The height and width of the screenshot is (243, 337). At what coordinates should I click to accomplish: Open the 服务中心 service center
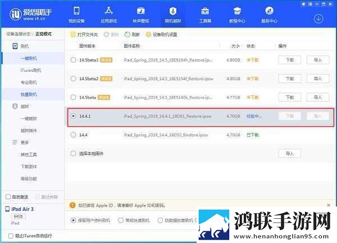click(269, 15)
